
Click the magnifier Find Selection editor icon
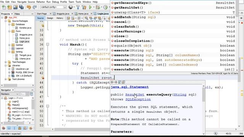pos(87,18)
